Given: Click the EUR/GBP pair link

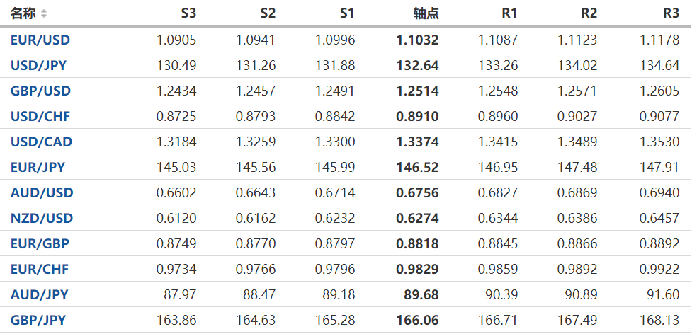Looking at the screenshot, I should click(x=40, y=244).
